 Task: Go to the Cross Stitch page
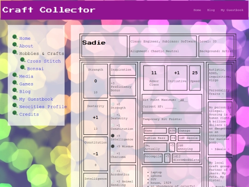(x=44, y=61)
